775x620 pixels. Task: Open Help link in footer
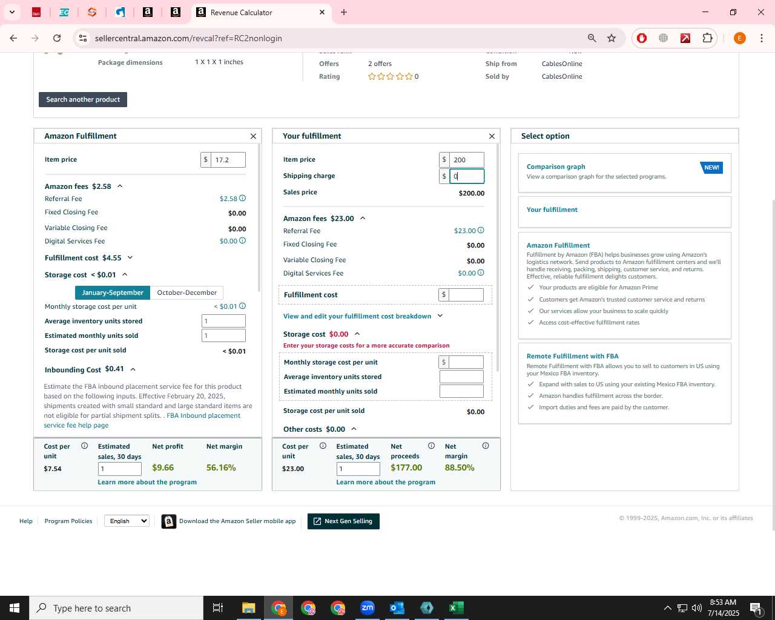(26, 521)
